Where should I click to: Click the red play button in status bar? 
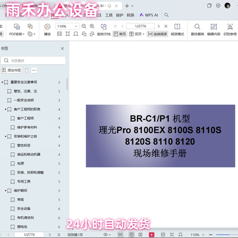(151, 235)
